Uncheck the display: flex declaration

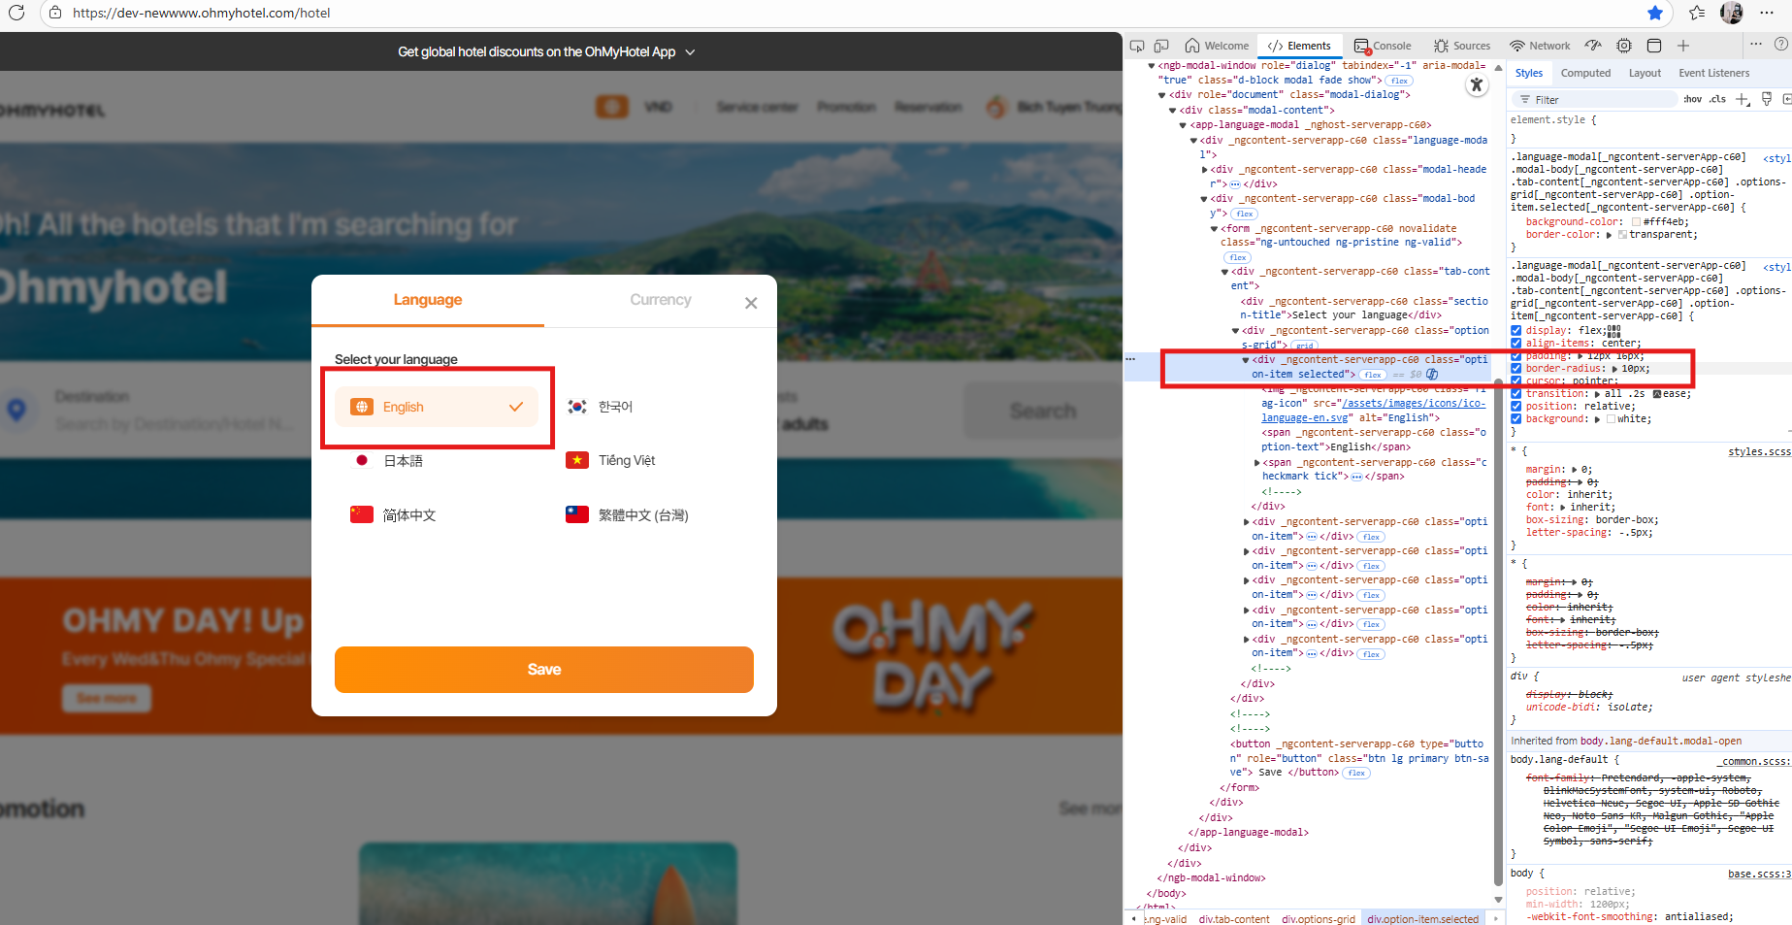click(1516, 331)
